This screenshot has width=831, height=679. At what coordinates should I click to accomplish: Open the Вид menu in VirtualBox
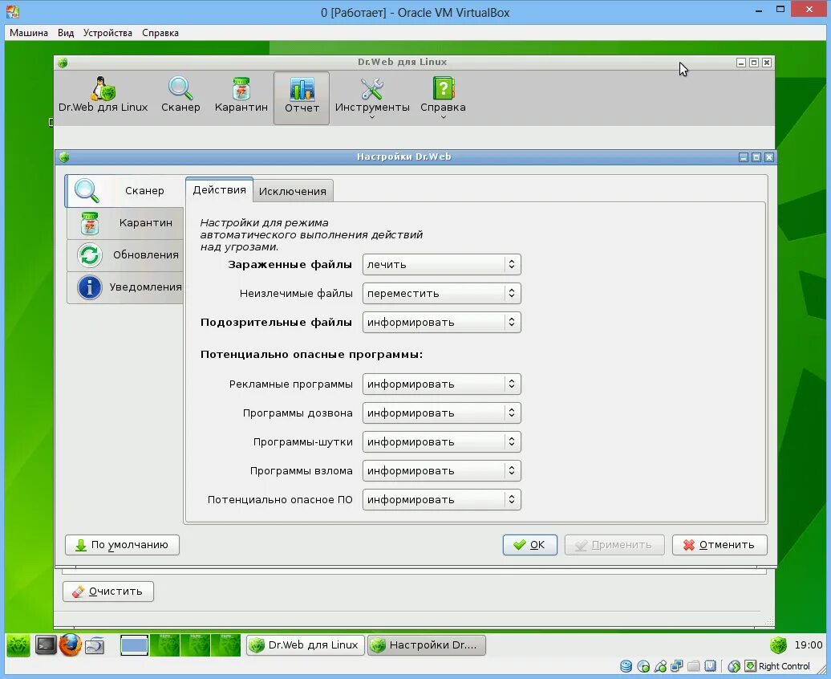[x=66, y=33]
